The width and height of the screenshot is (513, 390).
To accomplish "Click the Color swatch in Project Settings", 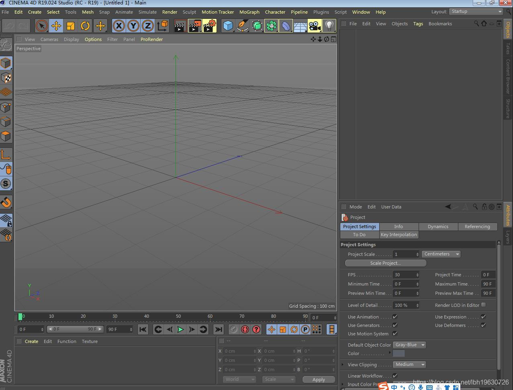I will click(x=399, y=353).
